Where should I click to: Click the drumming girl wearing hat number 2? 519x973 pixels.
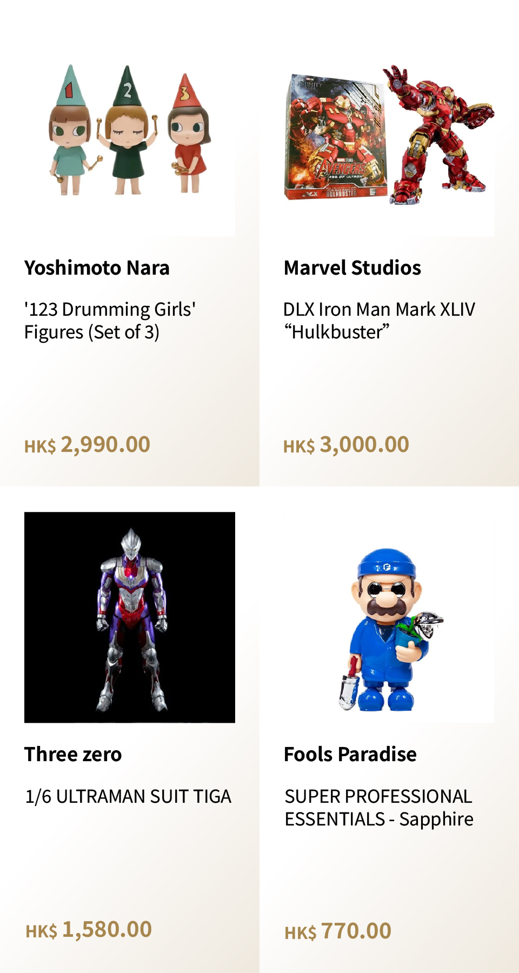point(127,135)
